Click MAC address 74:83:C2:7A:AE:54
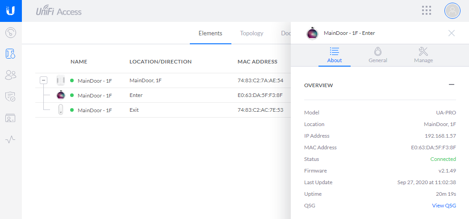The height and width of the screenshot is (219, 469). click(260, 80)
